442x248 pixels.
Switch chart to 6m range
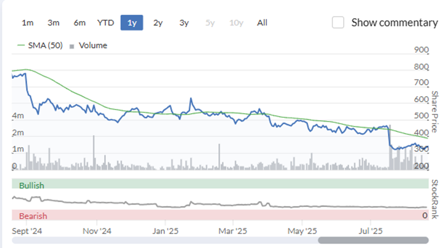pyautogui.click(x=79, y=23)
